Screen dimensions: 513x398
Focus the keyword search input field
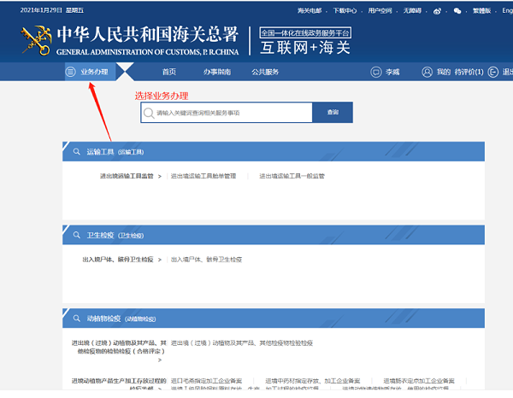(x=227, y=113)
